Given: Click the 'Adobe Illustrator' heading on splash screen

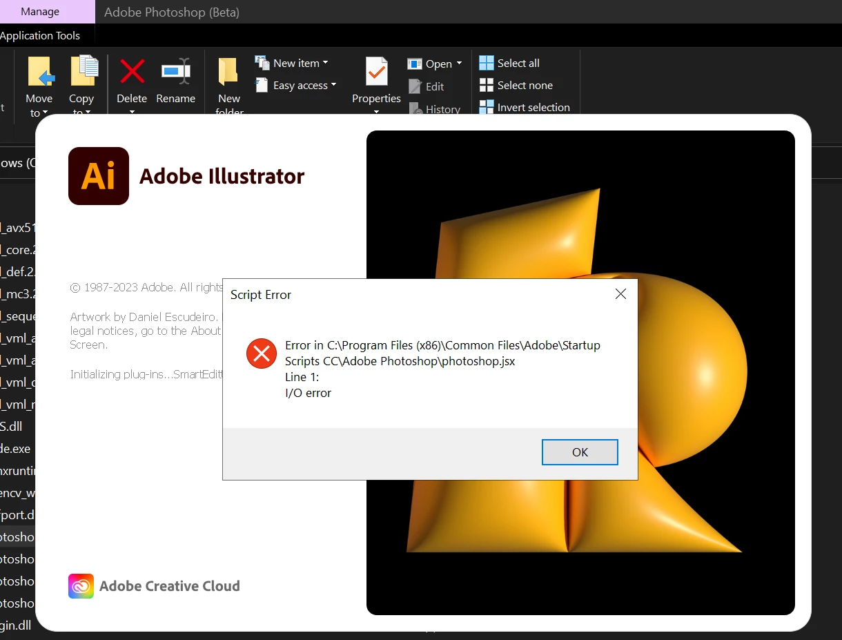Looking at the screenshot, I should [x=222, y=176].
